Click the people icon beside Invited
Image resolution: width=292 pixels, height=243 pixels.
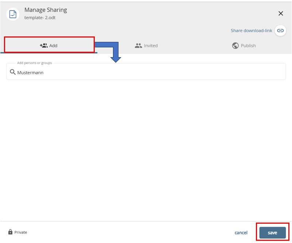click(138, 46)
